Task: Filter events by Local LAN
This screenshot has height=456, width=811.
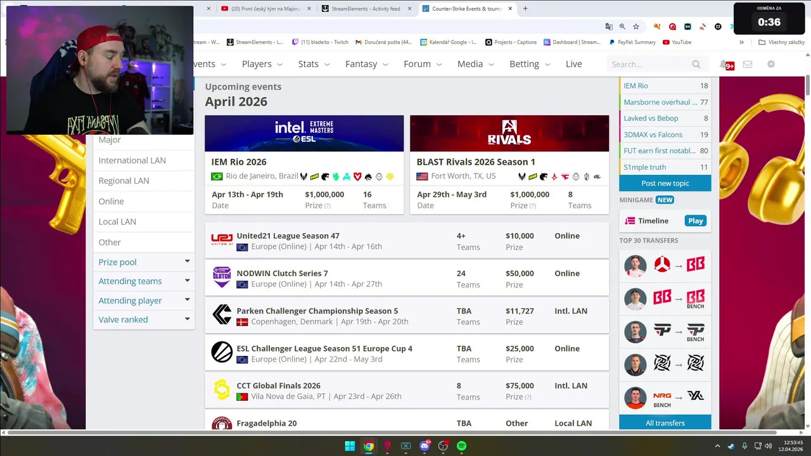Action: tap(144, 222)
